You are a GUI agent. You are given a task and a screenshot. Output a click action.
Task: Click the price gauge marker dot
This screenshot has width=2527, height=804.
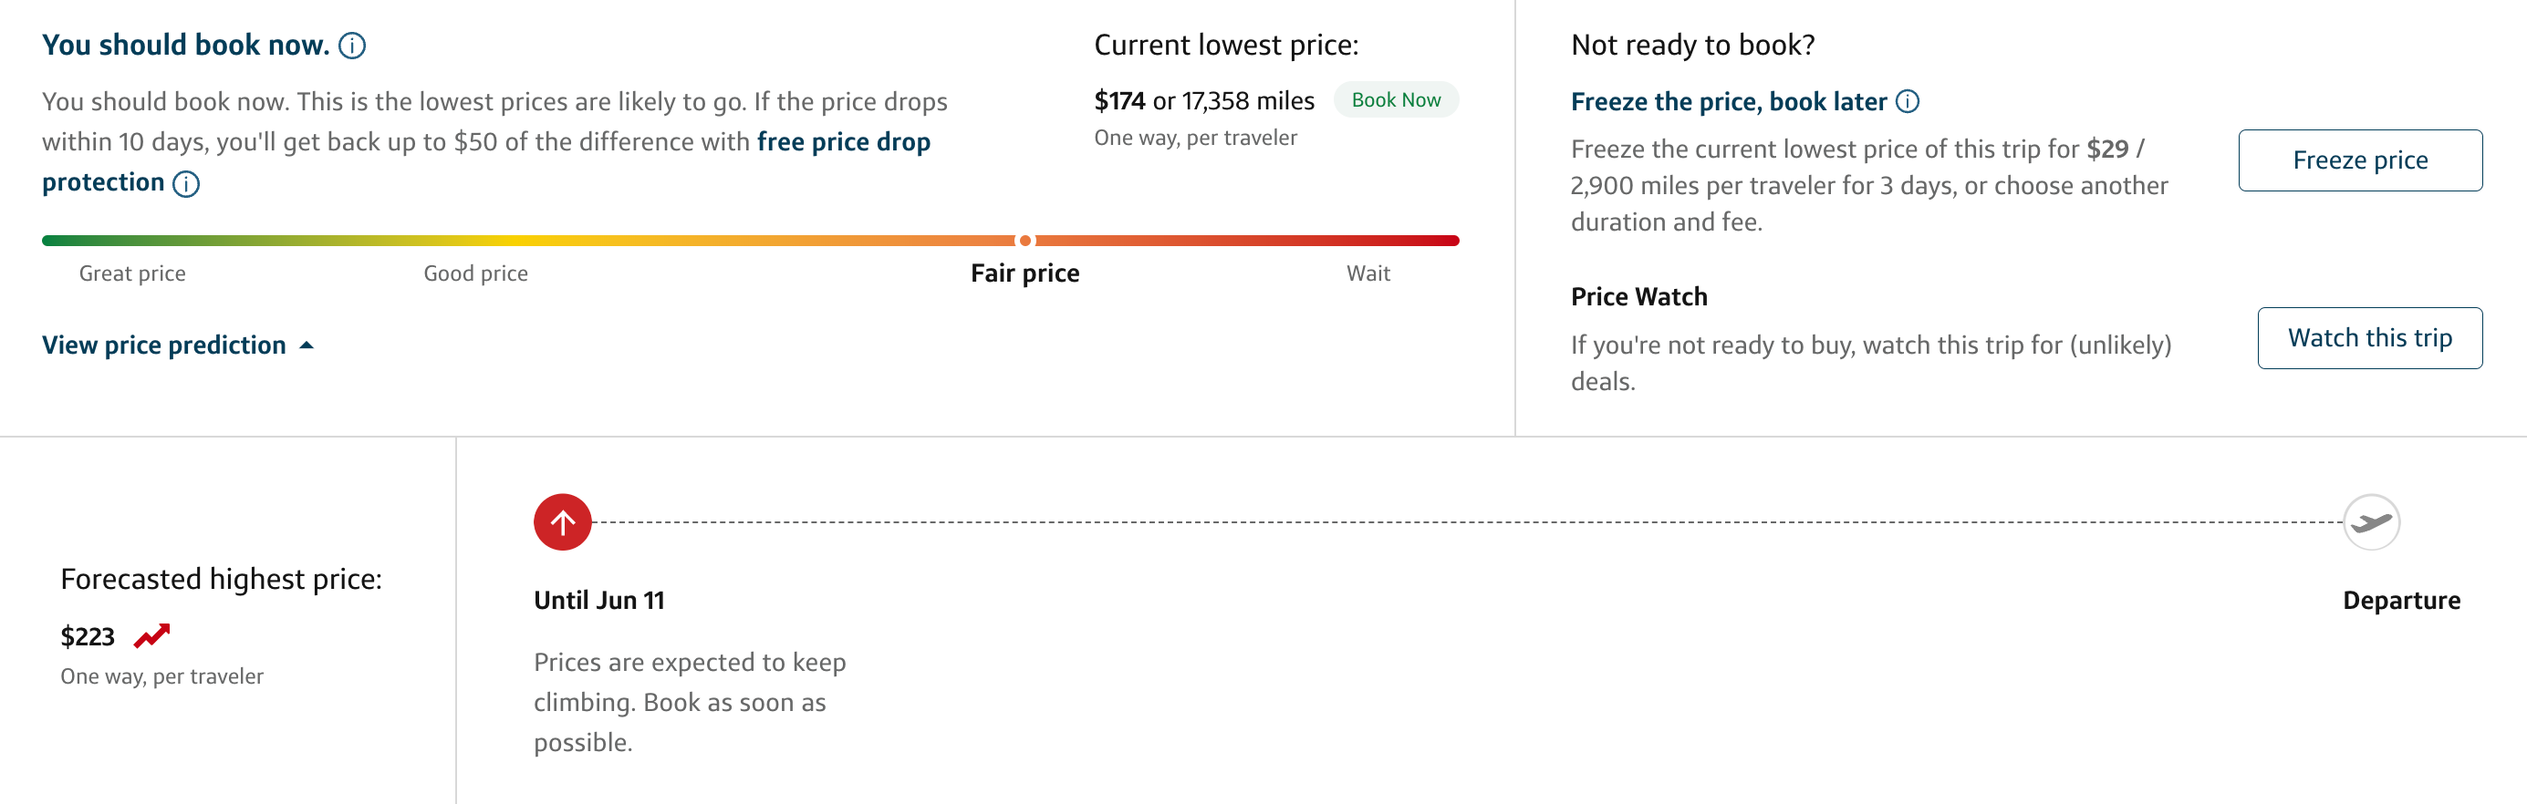click(1025, 242)
